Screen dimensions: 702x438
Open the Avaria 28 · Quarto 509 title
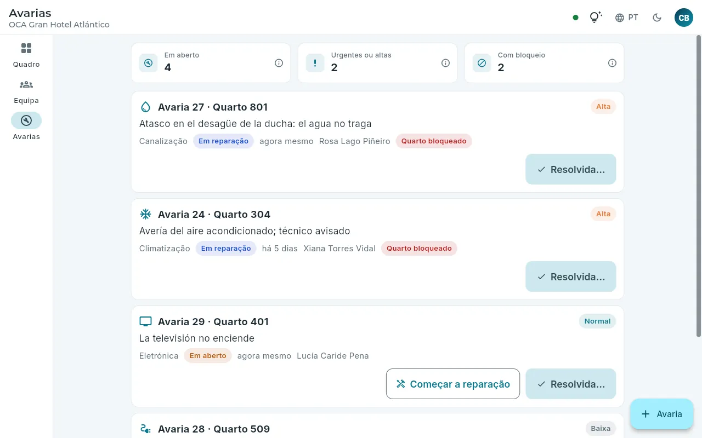point(214,429)
